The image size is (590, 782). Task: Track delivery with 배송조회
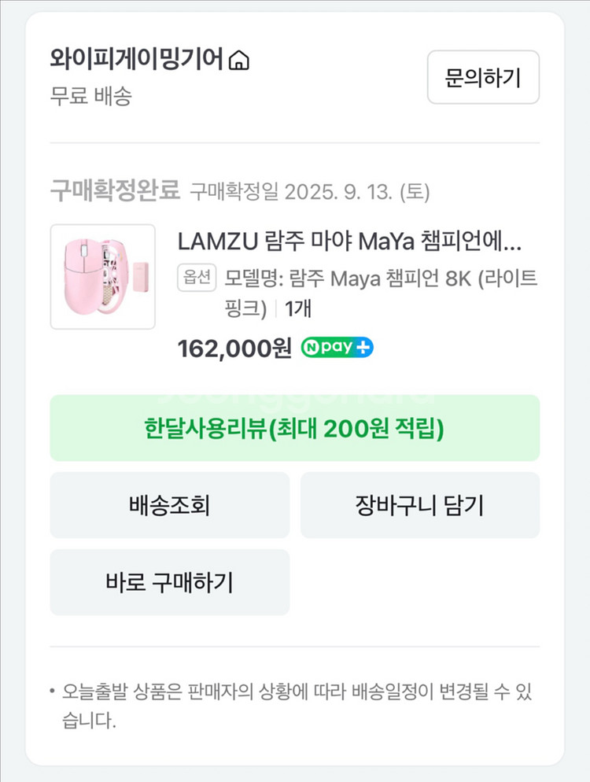coord(170,505)
